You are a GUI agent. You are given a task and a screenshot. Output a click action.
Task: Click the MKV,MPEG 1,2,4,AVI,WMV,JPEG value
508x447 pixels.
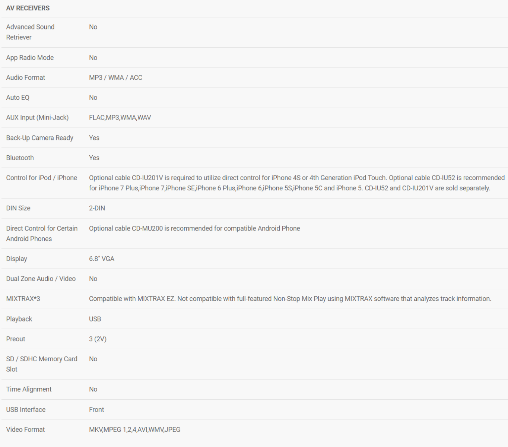pos(134,429)
